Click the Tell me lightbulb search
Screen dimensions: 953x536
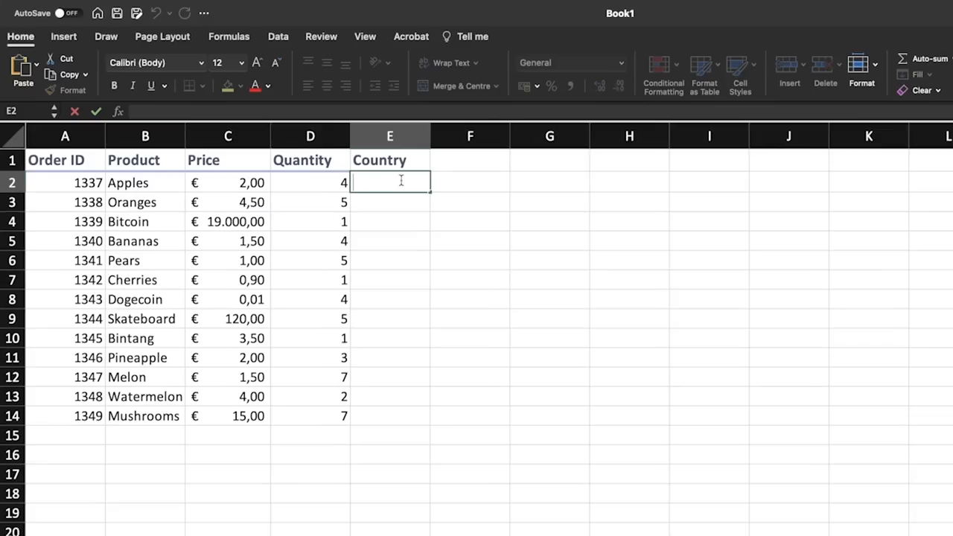click(465, 36)
